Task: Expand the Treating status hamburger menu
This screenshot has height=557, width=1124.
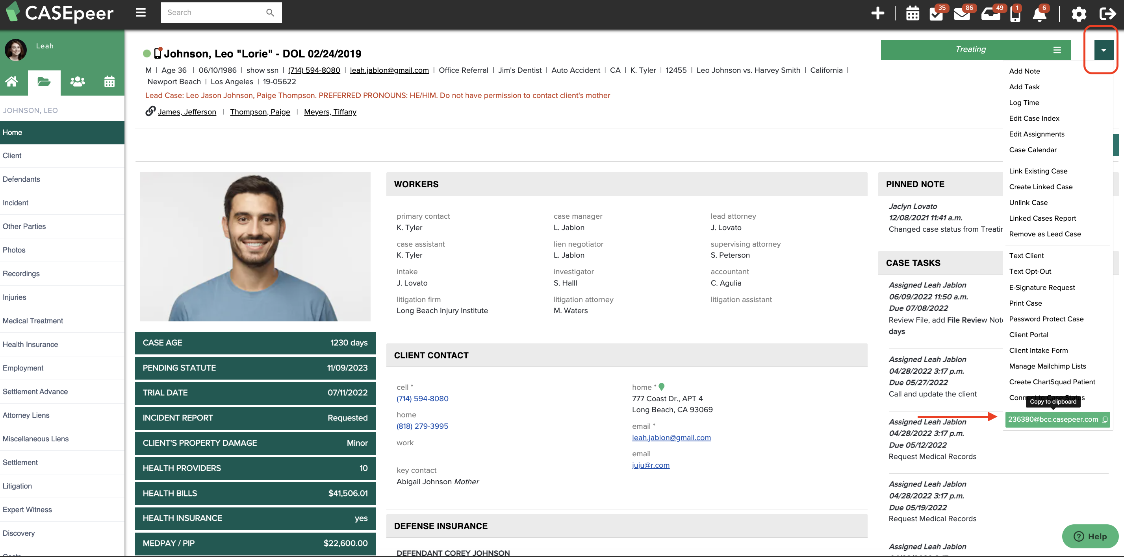Action: point(1057,50)
